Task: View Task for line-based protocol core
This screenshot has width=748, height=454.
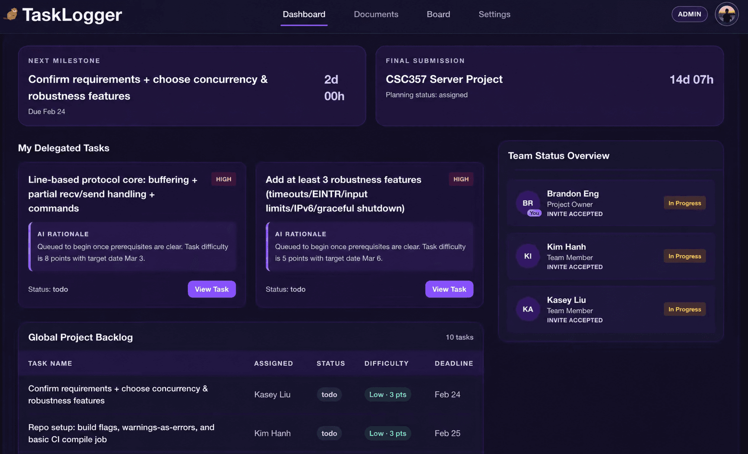Action: [212, 289]
